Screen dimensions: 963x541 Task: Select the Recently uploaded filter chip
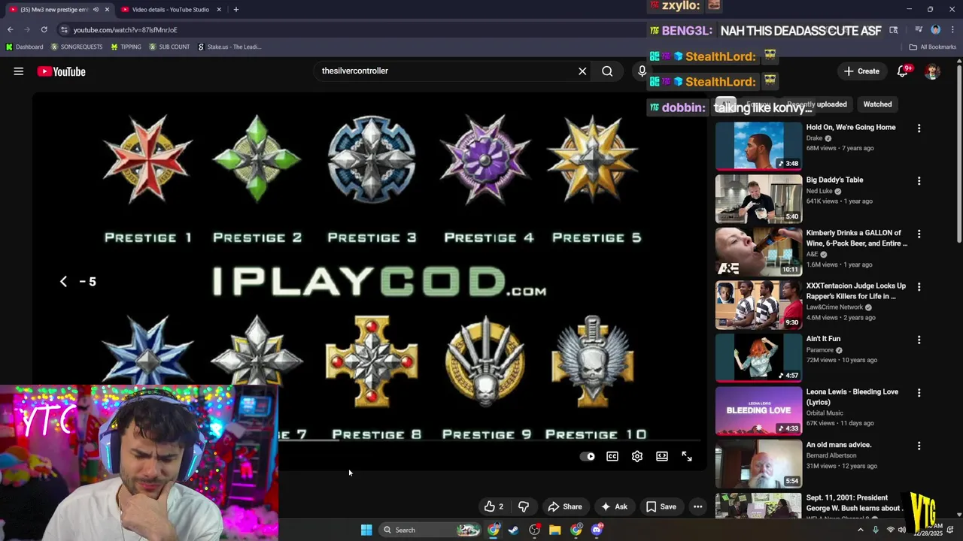pos(816,104)
